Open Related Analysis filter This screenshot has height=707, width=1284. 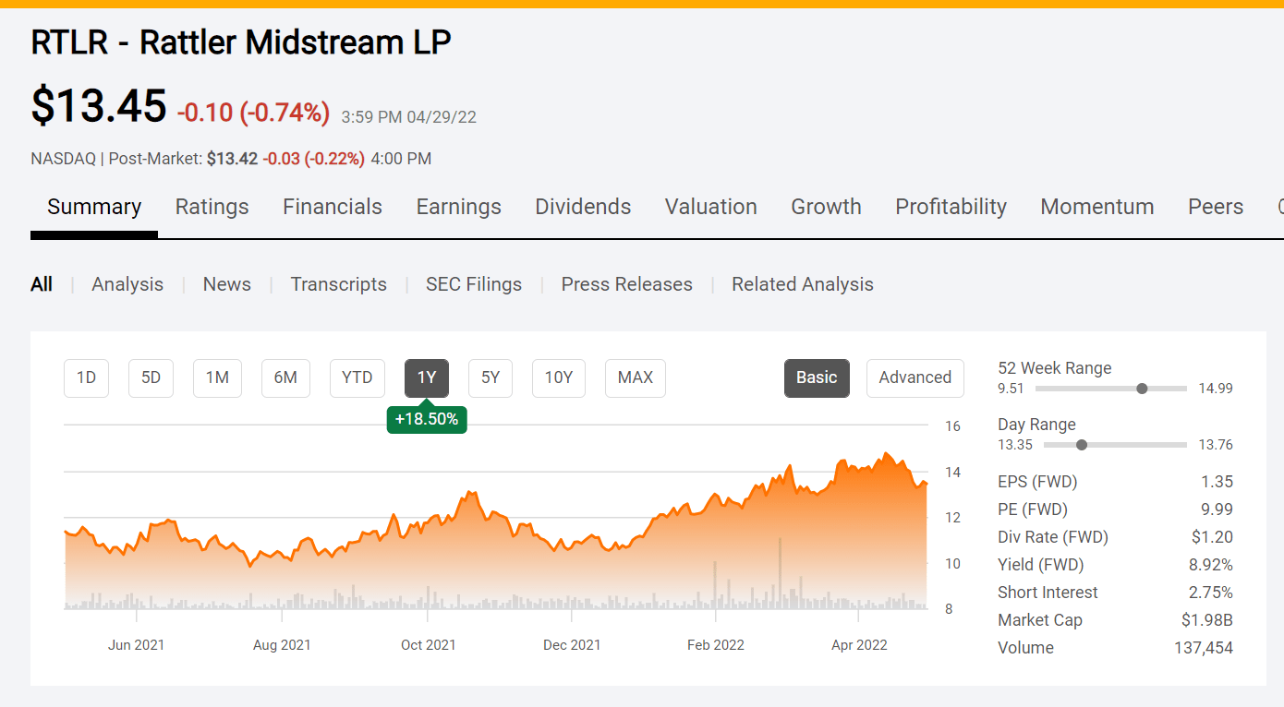coord(803,284)
